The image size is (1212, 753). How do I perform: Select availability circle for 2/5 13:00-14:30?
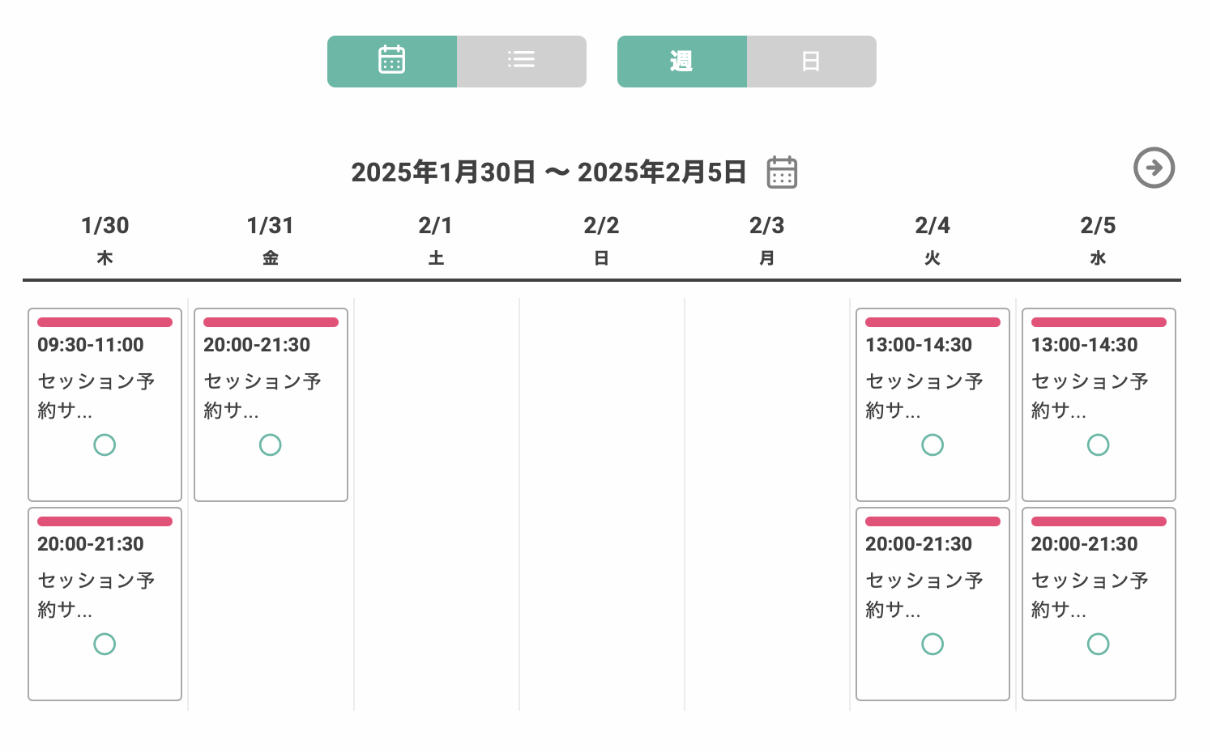[1098, 445]
